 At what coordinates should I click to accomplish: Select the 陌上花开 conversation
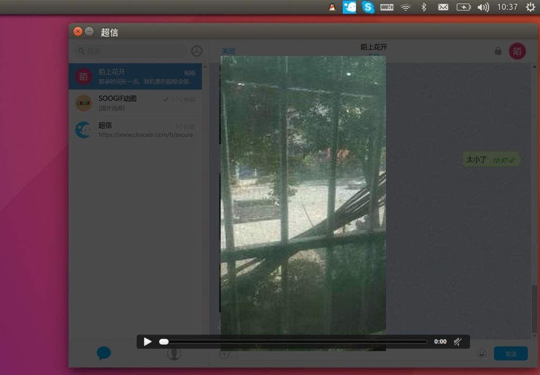pos(136,76)
